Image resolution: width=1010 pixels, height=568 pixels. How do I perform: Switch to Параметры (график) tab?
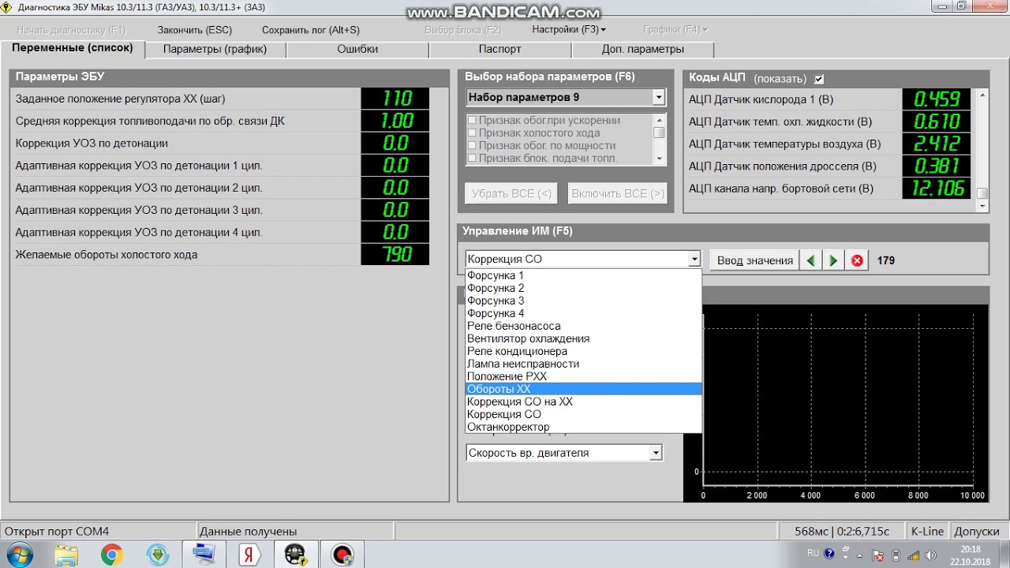pos(215,49)
